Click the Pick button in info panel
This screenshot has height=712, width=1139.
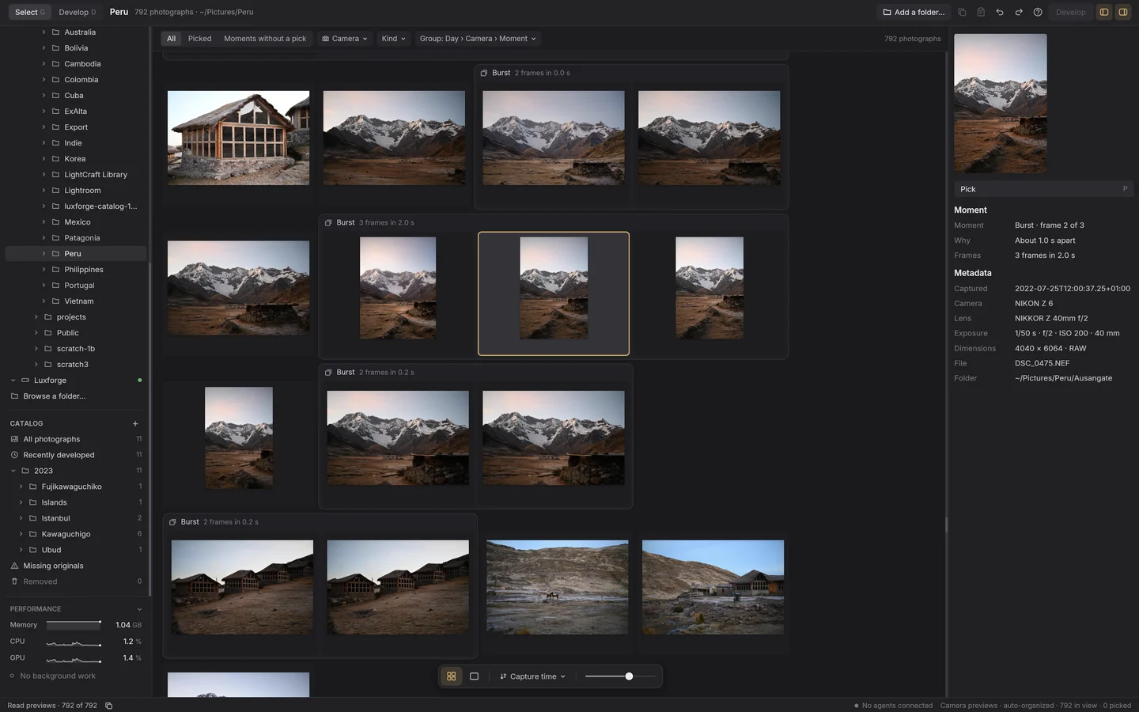[x=1043, y=189]
